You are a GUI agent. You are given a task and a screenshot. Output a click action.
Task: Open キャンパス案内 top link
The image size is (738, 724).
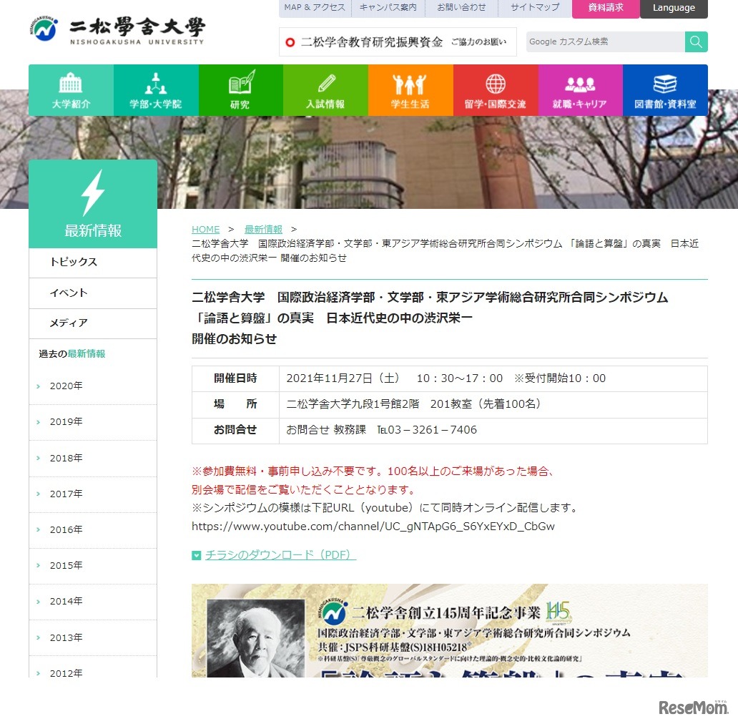388,8
